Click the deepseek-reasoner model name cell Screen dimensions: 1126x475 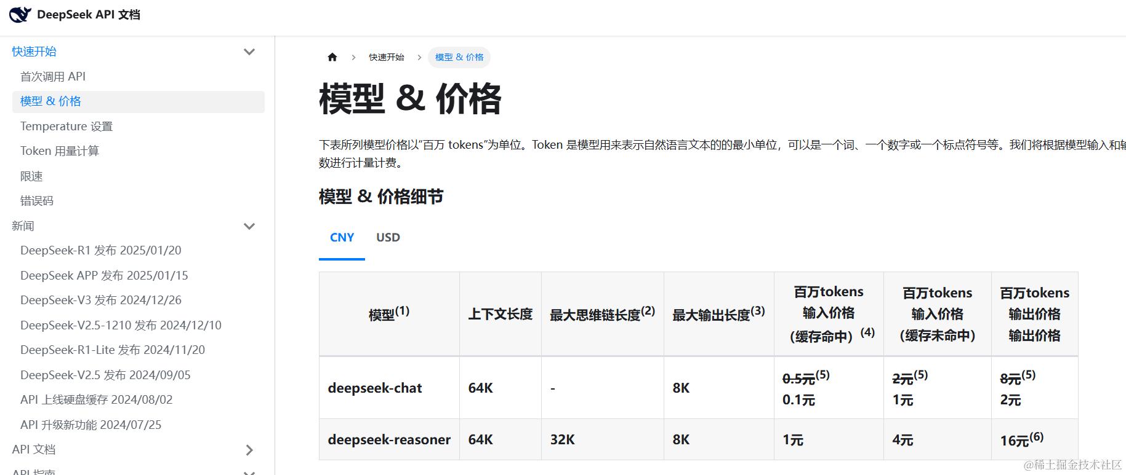[x=389, y=440]
